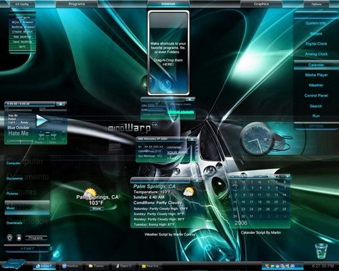
Task: Click the padlock lock icon
Action: tap(19, 238)
